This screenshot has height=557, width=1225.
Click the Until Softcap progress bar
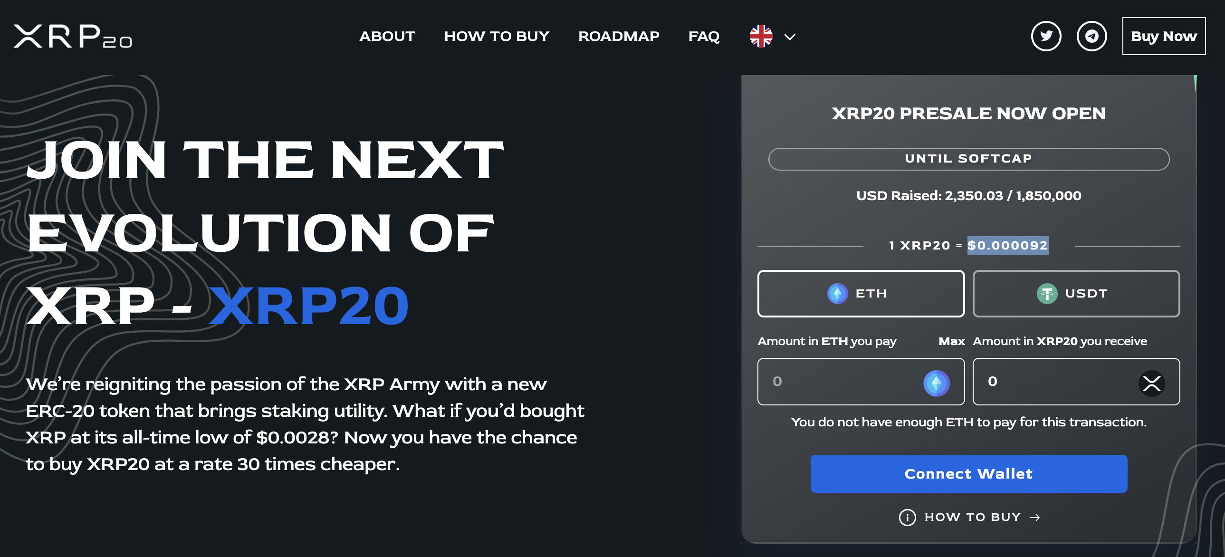968,159
